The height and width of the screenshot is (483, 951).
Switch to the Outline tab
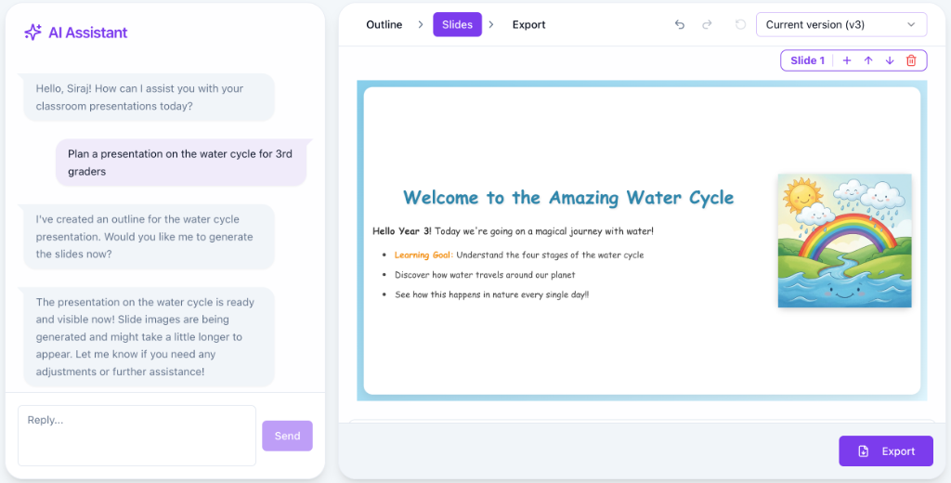point(384,25)
